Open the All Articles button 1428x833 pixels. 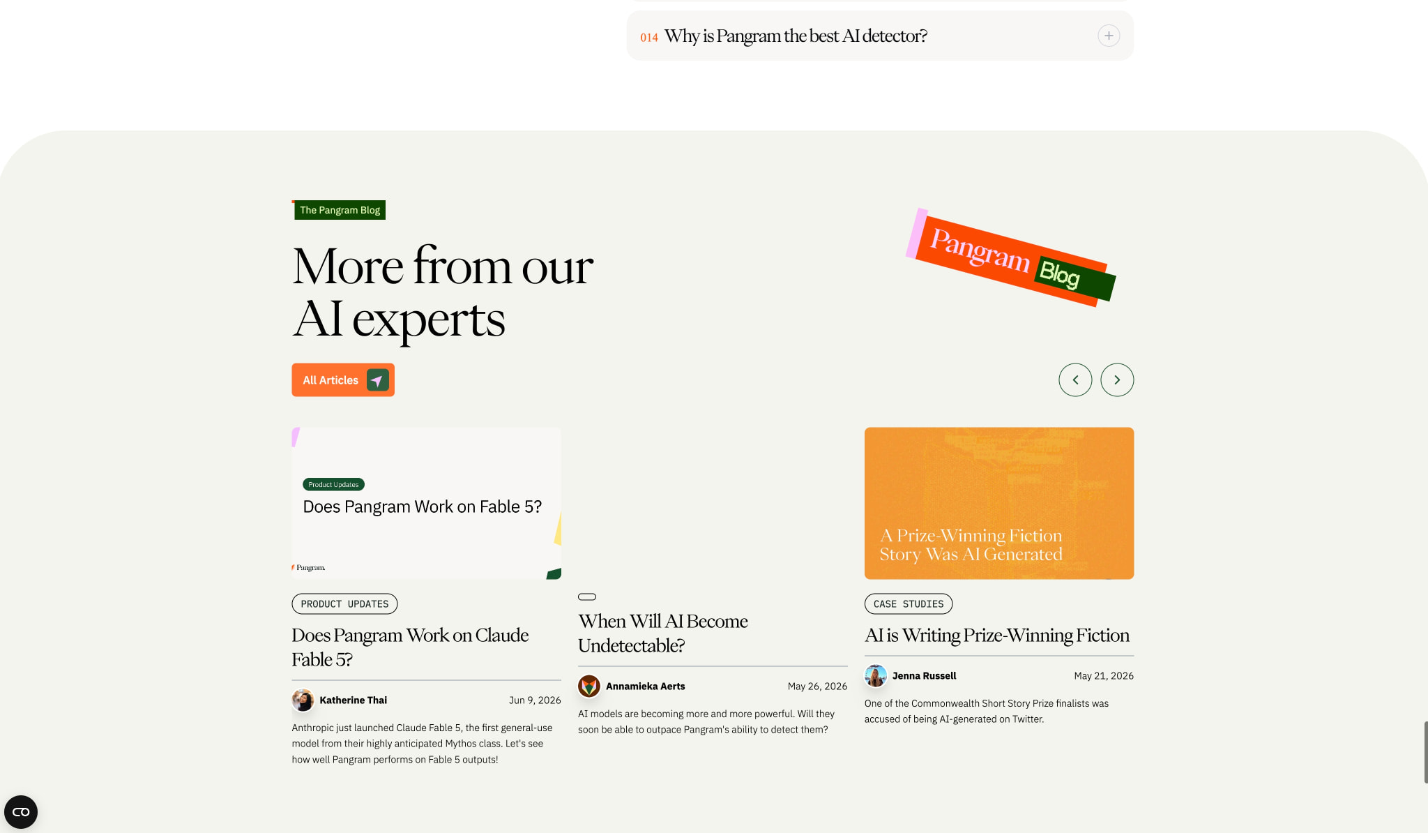pos(343,380)
